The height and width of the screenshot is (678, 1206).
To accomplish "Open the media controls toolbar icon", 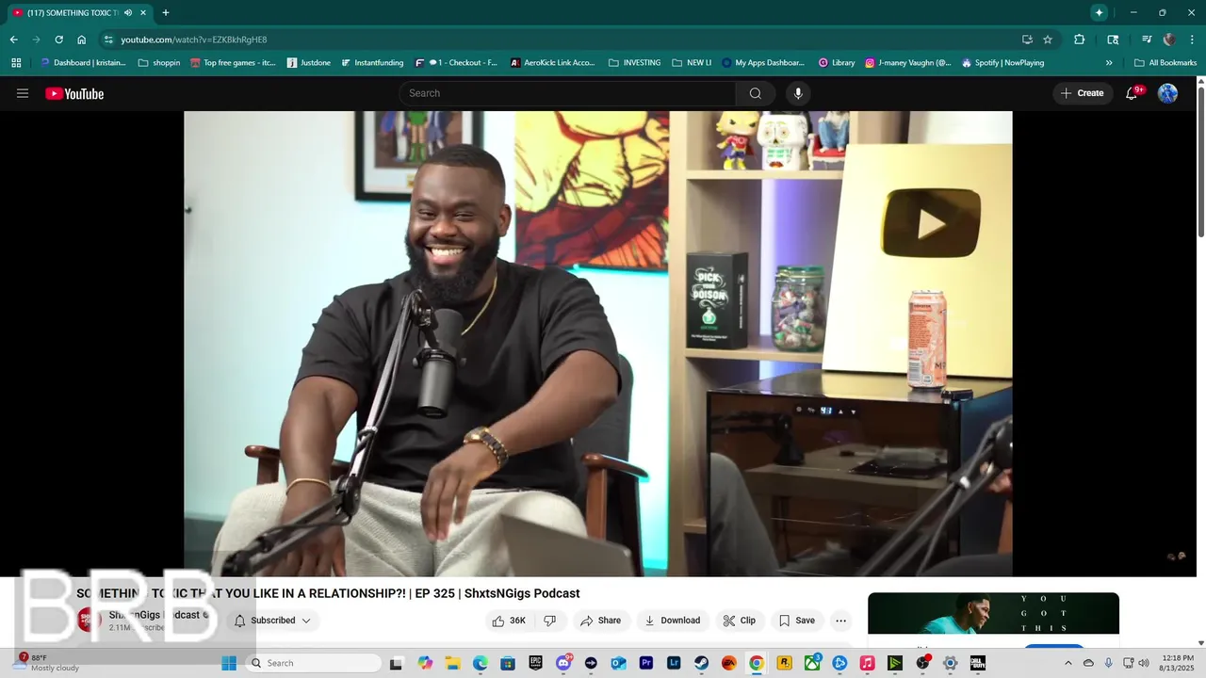I will click(1147, 40).
